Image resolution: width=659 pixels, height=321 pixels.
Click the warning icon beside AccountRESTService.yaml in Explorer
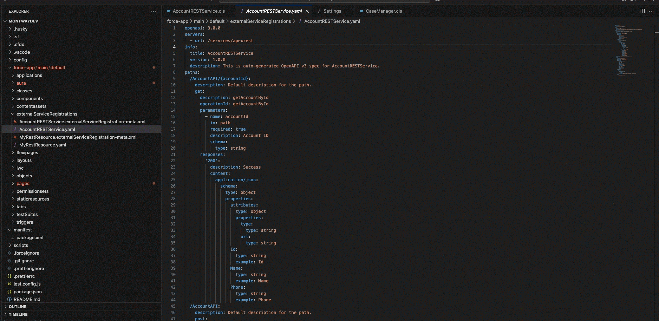(15, 129)
